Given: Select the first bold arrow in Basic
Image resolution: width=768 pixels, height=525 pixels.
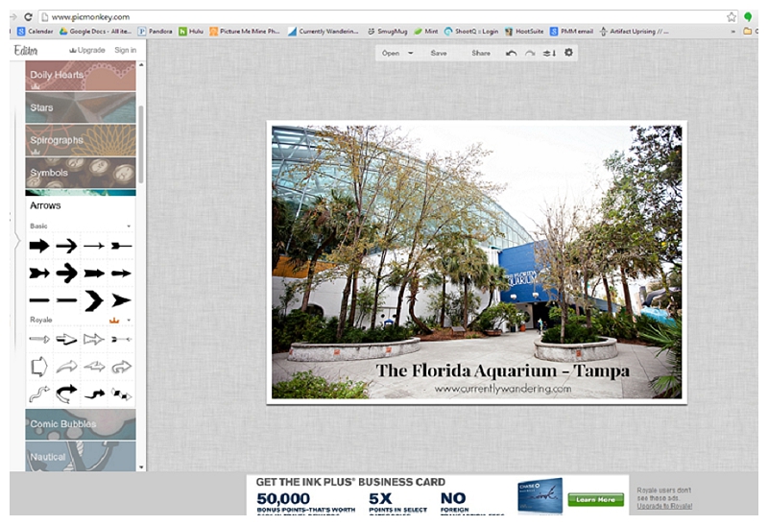Looking at the screenshot, I should pyautogui.click(x=39, y=246).
